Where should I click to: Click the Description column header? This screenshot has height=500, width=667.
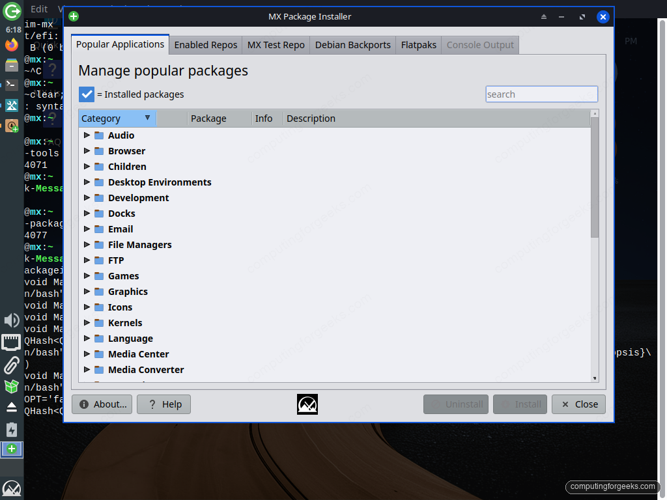(x=436, y=118)
